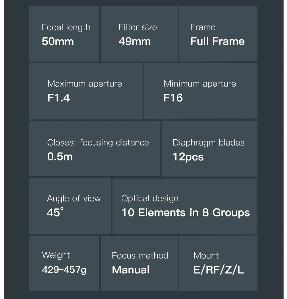Select the 12pcs blades value
Viewport: 287px width, 299px height.
pos(188,157)
